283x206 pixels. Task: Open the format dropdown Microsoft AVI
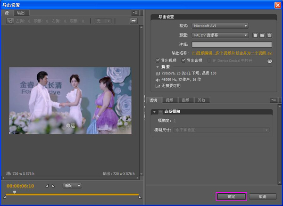pyautogui.click(x=220, y=26)
